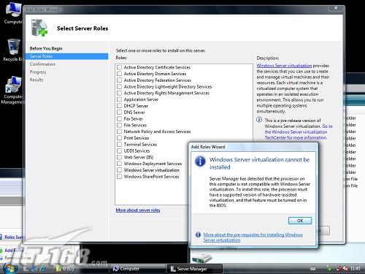Open the Windows Server virtualization description link

pyautogui.click(x=284, y=66)
